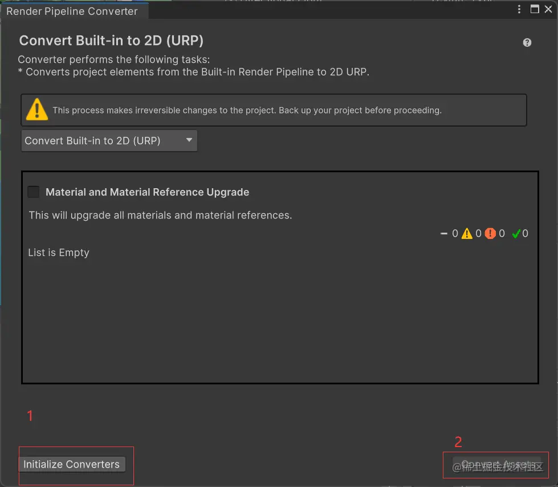Open the three-dot window options menu
Viewport: 558px width, 487px height.
tap(519, 9)
